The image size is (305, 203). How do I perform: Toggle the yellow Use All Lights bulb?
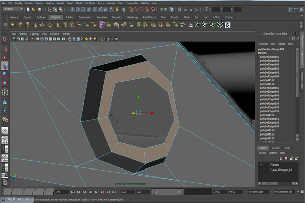(x=86, y=39)
